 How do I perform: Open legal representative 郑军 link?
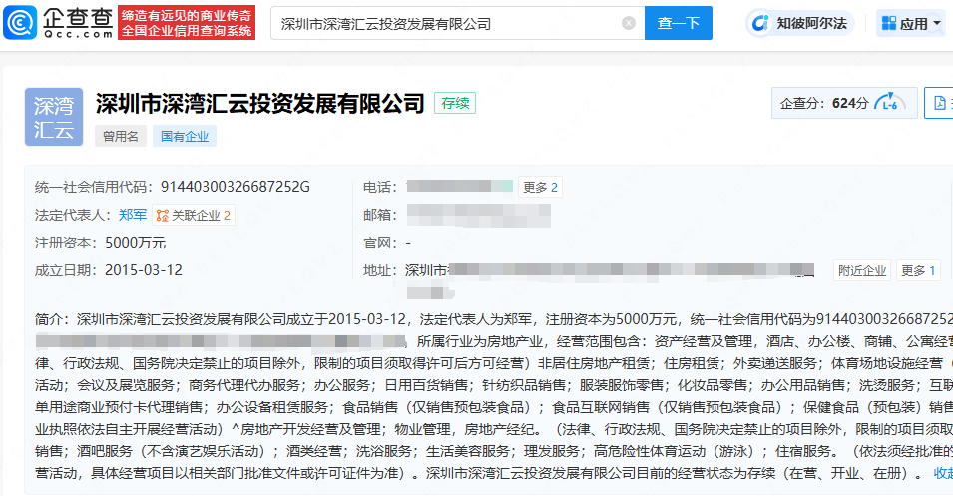click(x=133, y=215)
